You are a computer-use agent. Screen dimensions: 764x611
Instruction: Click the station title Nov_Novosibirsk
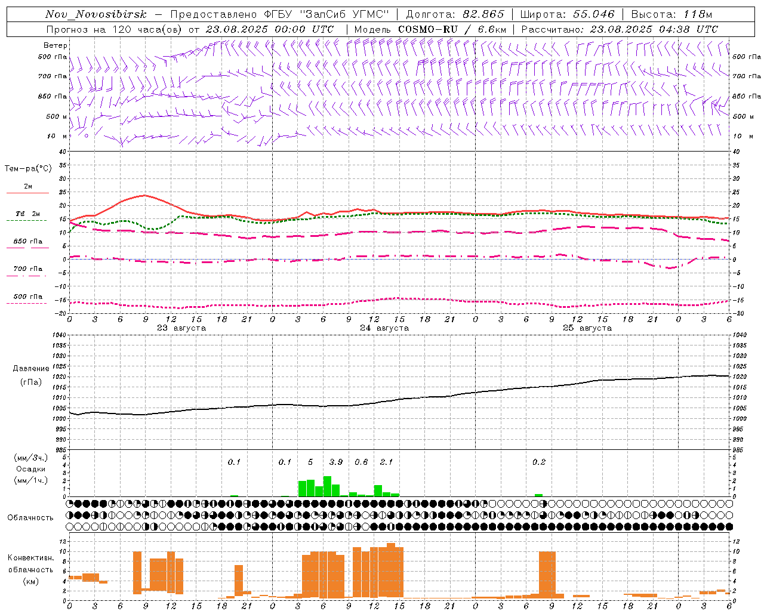pos(95,14)
